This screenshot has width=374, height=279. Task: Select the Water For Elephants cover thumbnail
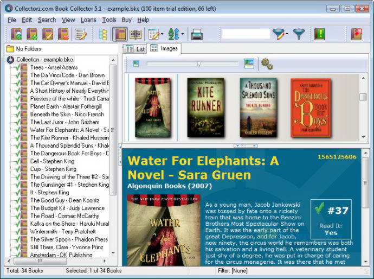153,107
